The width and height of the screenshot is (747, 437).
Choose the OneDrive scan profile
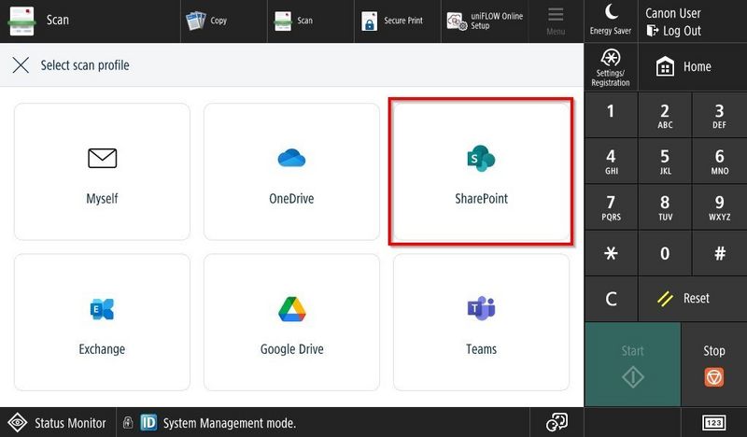291,173
